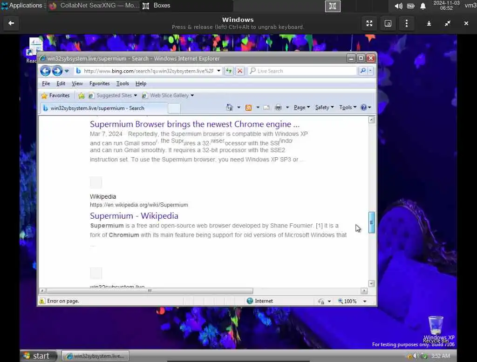This screenshot has width=477, height=362.
Task: Click the horizontal scrollbar thumb
Action: coord(150,291)
